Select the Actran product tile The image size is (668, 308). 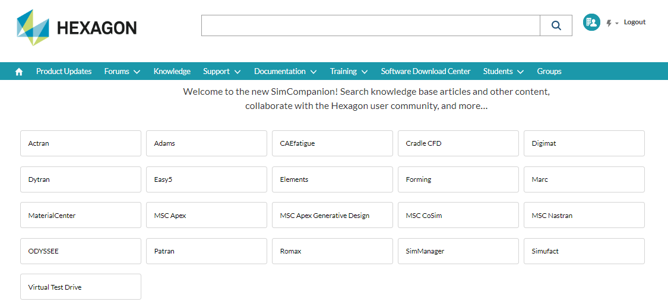pos(81,143)
